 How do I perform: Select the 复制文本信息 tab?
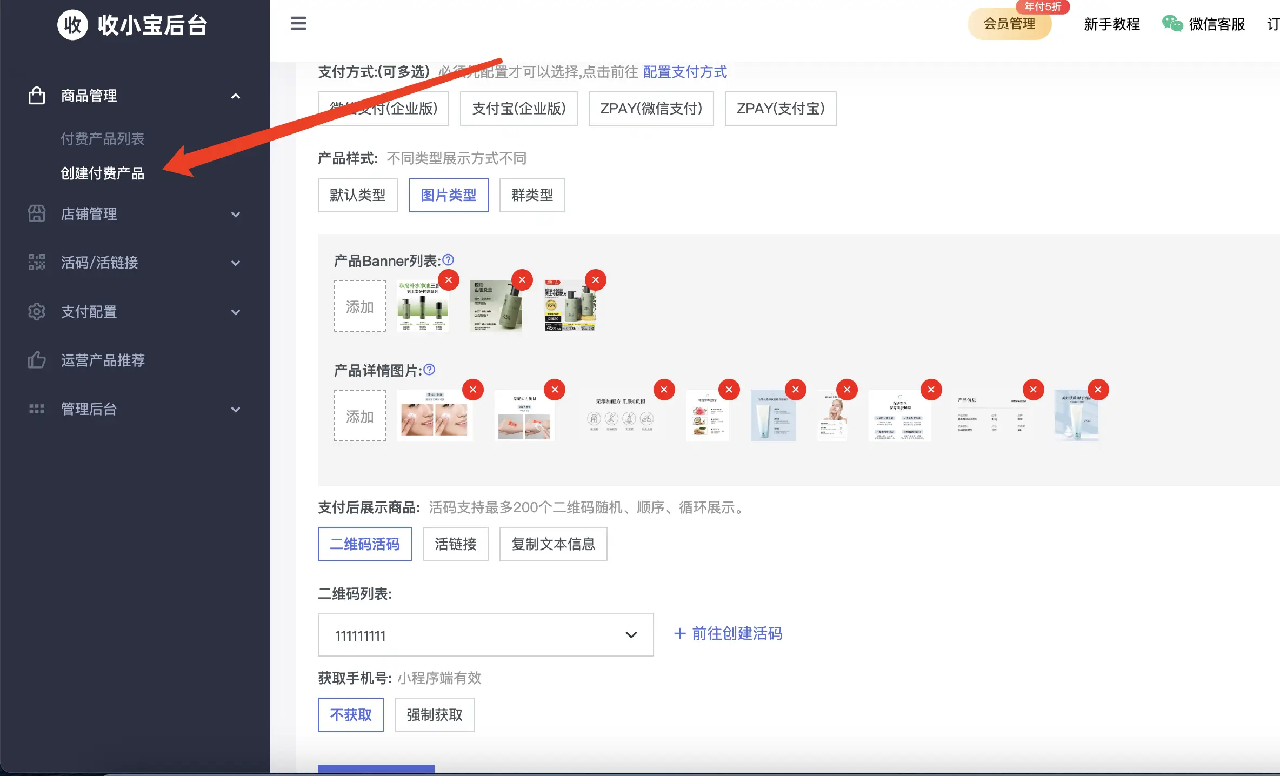click(553, 544)
